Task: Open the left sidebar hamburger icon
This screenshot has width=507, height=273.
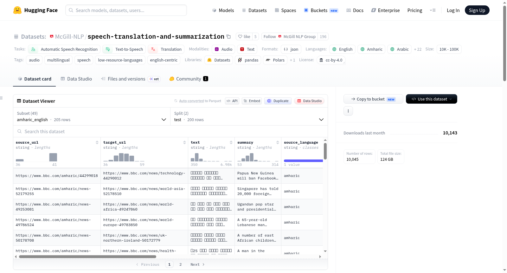Action: tap(1, 98)
